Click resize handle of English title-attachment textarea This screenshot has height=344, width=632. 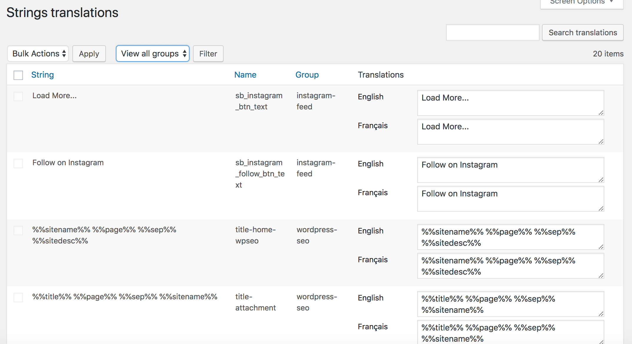coord(601,314)
